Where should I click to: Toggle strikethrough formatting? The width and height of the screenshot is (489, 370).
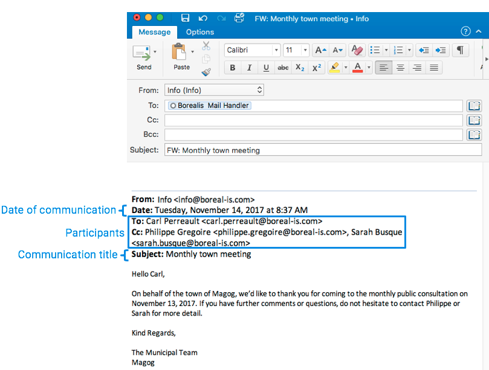tap(283, 68)
